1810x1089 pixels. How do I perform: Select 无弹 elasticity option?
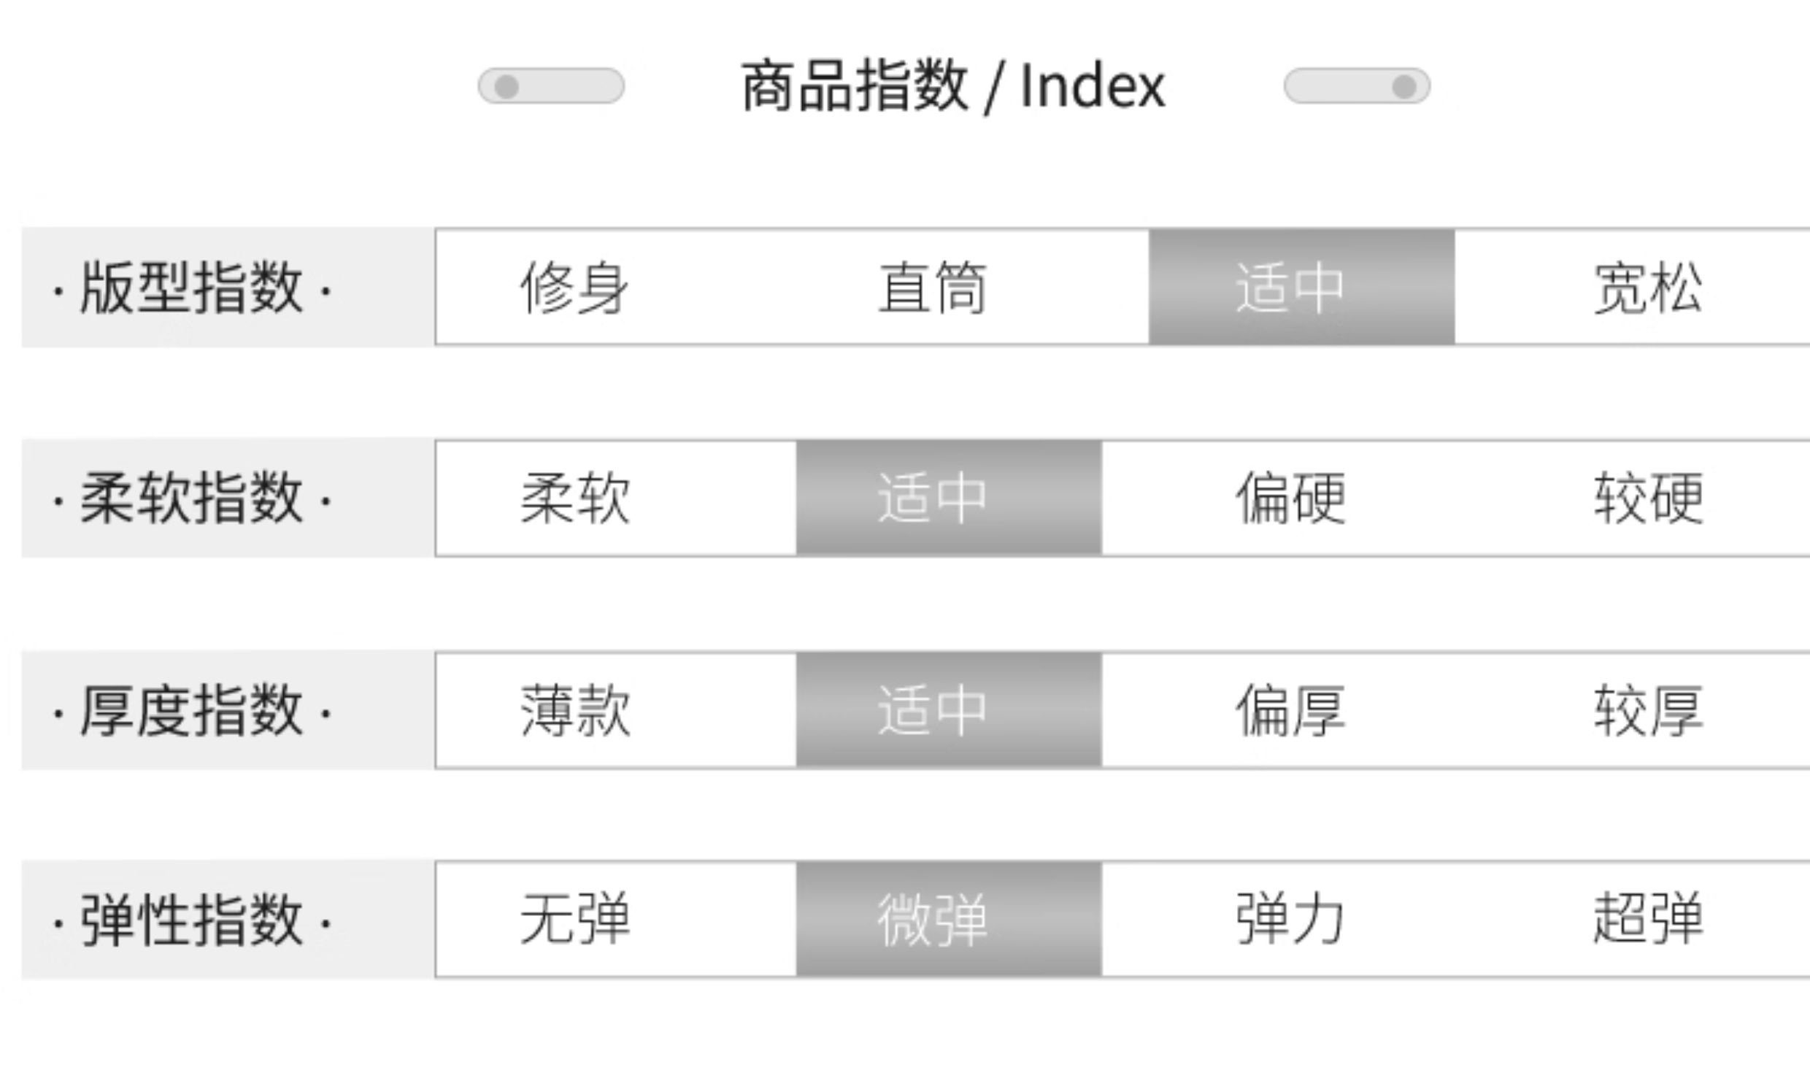tap(574, 920)
